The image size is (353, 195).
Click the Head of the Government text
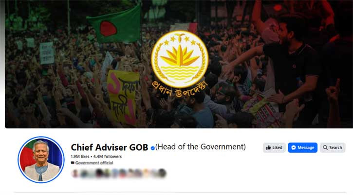[201, 147]
